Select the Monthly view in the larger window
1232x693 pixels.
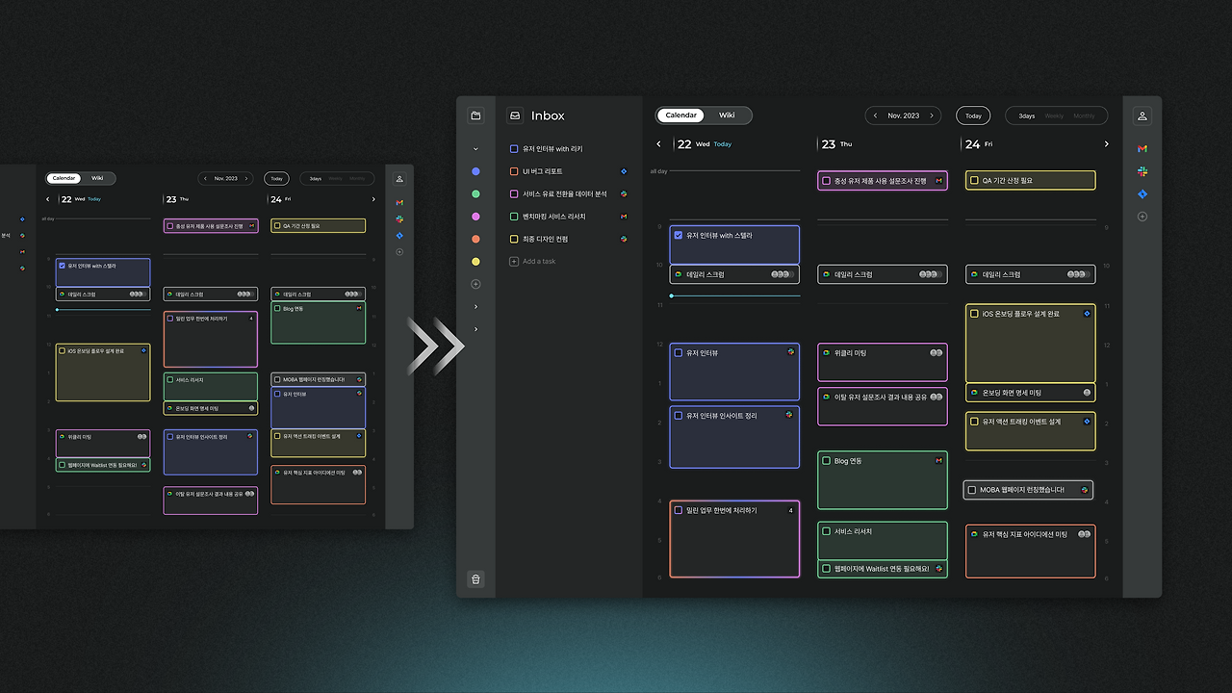click(x=1084, y=115)
